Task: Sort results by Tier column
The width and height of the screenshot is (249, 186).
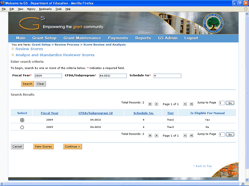Action: tap(170, 113)
